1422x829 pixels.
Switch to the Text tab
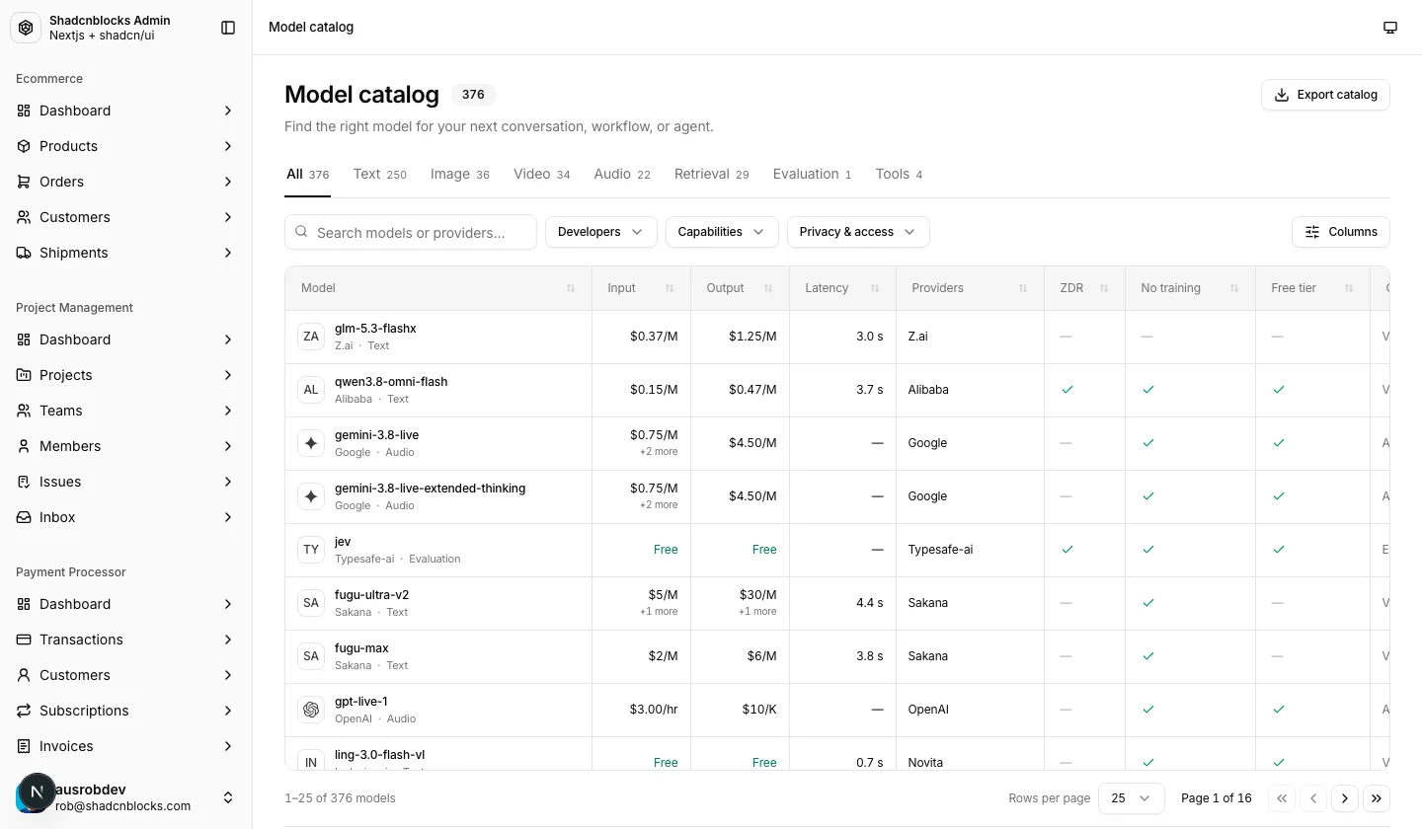coord(380,175)
